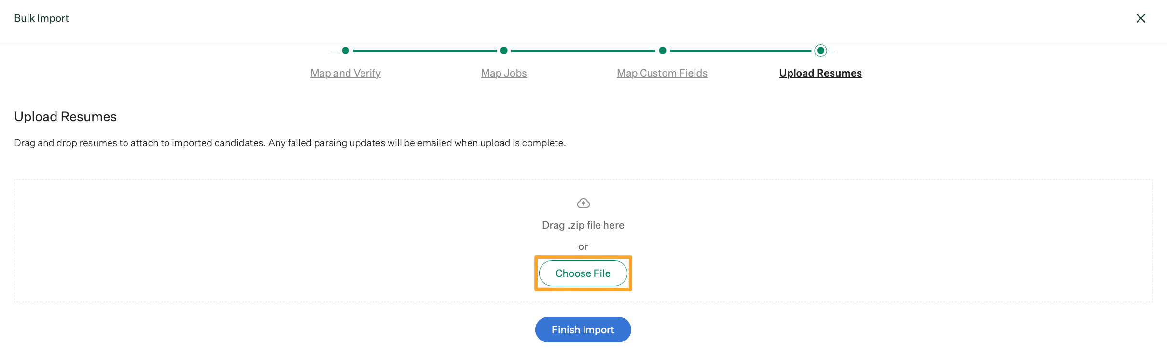Click the Bulk Import title text
Image resolution: width=1167 pixels, height=355 pixels.
click(42, 18)
